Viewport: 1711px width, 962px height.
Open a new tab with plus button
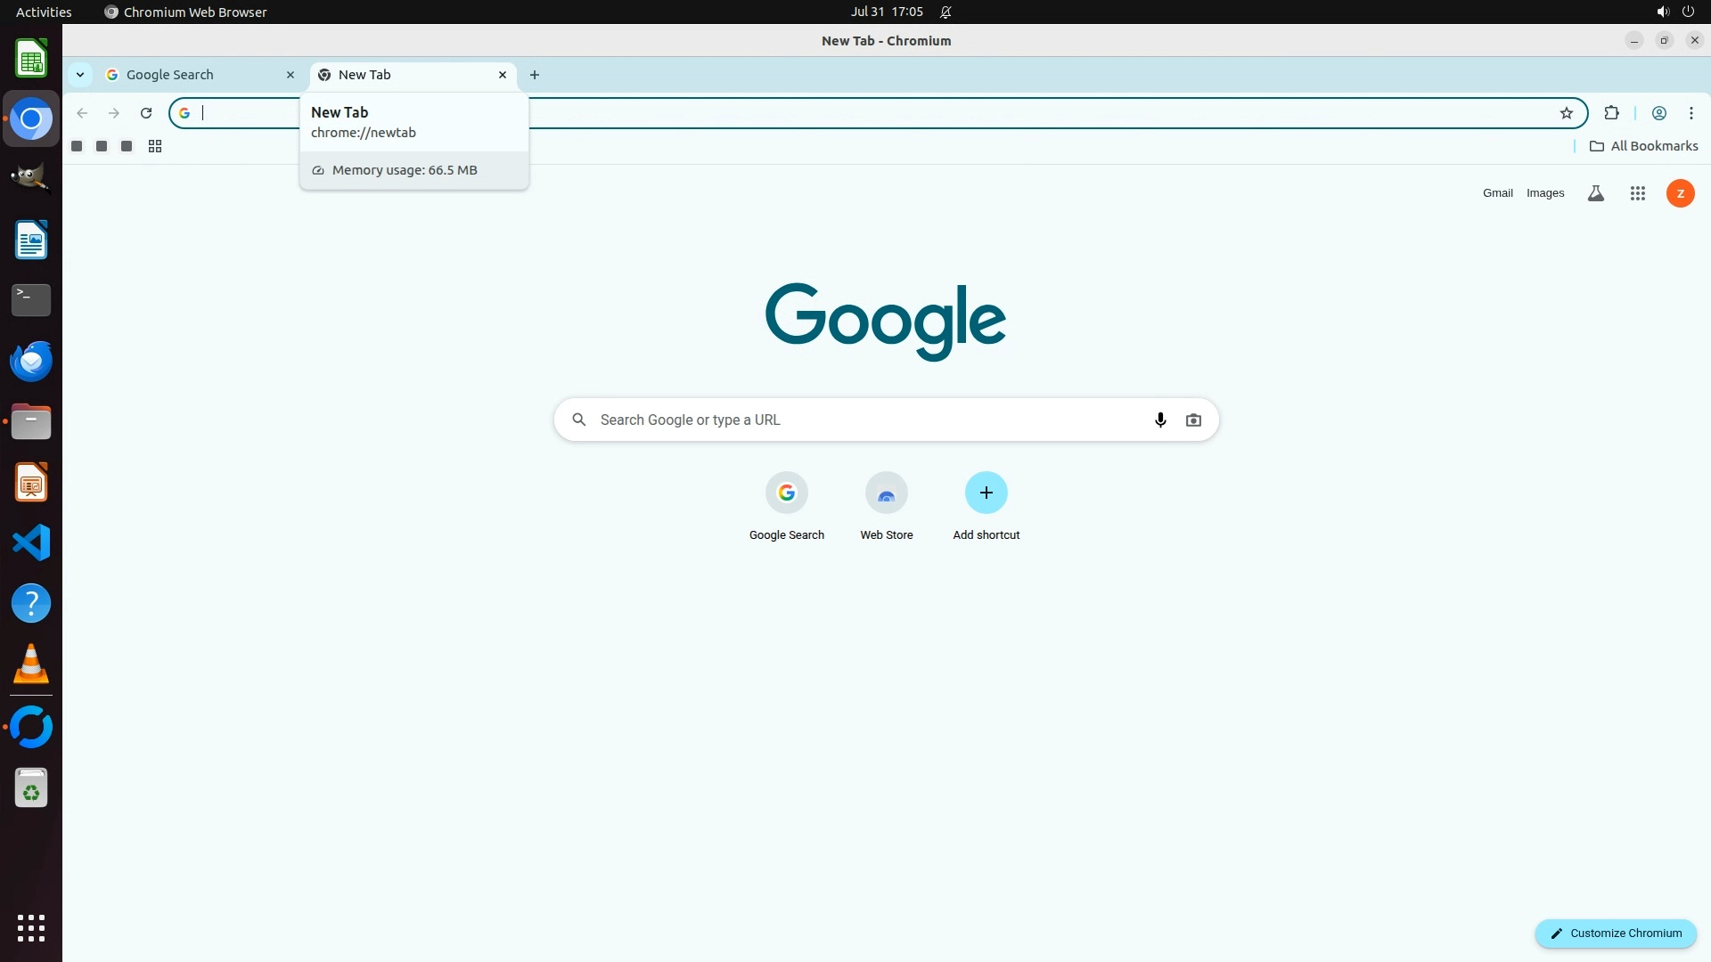535,75
